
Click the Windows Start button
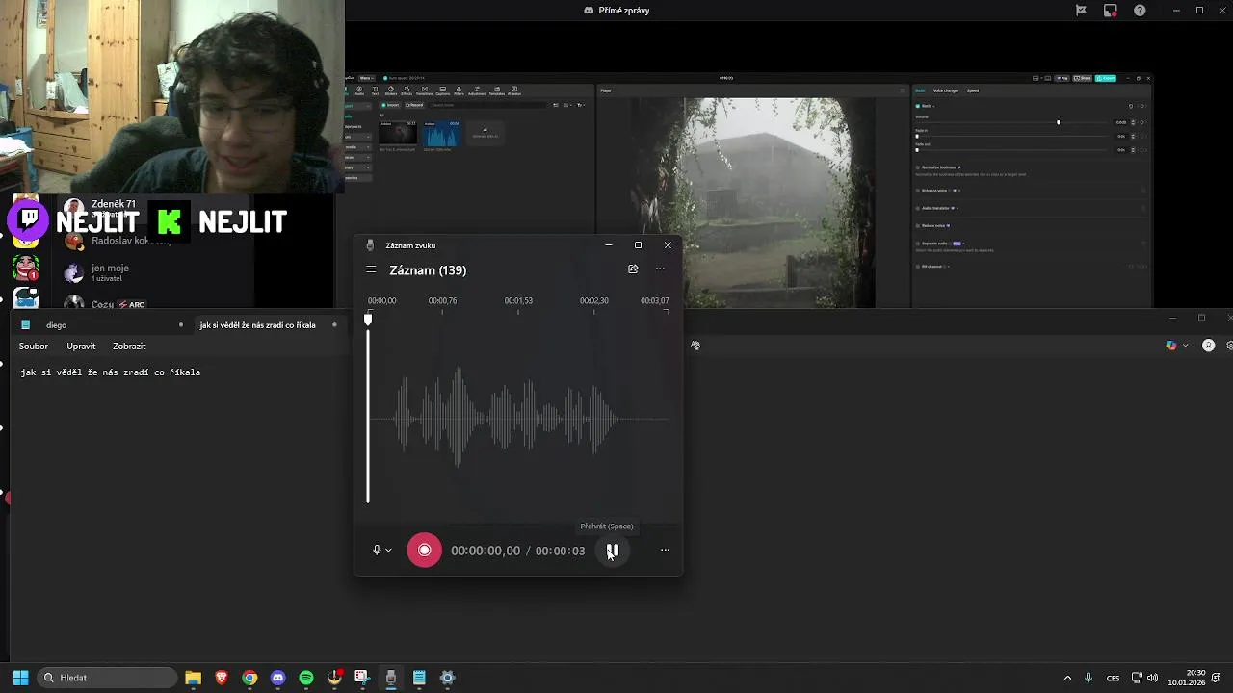(20, 678)
